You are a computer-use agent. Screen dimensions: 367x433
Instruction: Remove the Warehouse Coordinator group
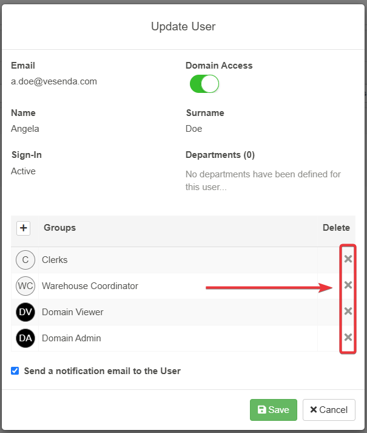coord(348,285)
